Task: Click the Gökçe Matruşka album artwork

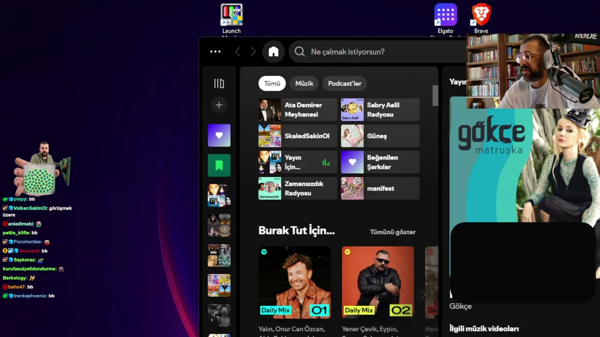Action: point(525,187)
